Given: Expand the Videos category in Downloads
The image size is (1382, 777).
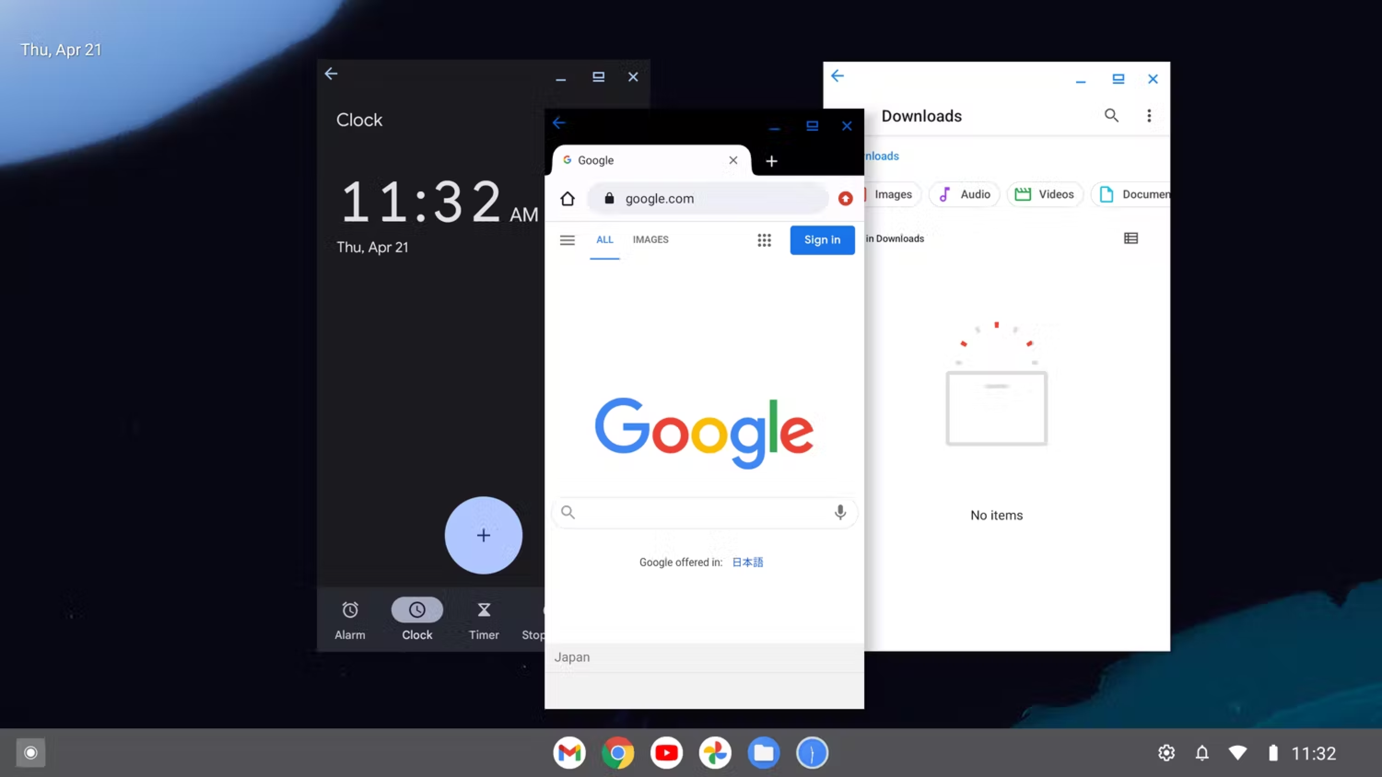Looking at the screenshot, I should [x=1044, y=193].
